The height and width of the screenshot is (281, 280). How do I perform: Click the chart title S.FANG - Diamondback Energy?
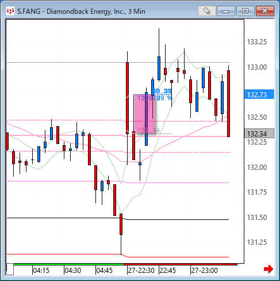click(81, 12)
